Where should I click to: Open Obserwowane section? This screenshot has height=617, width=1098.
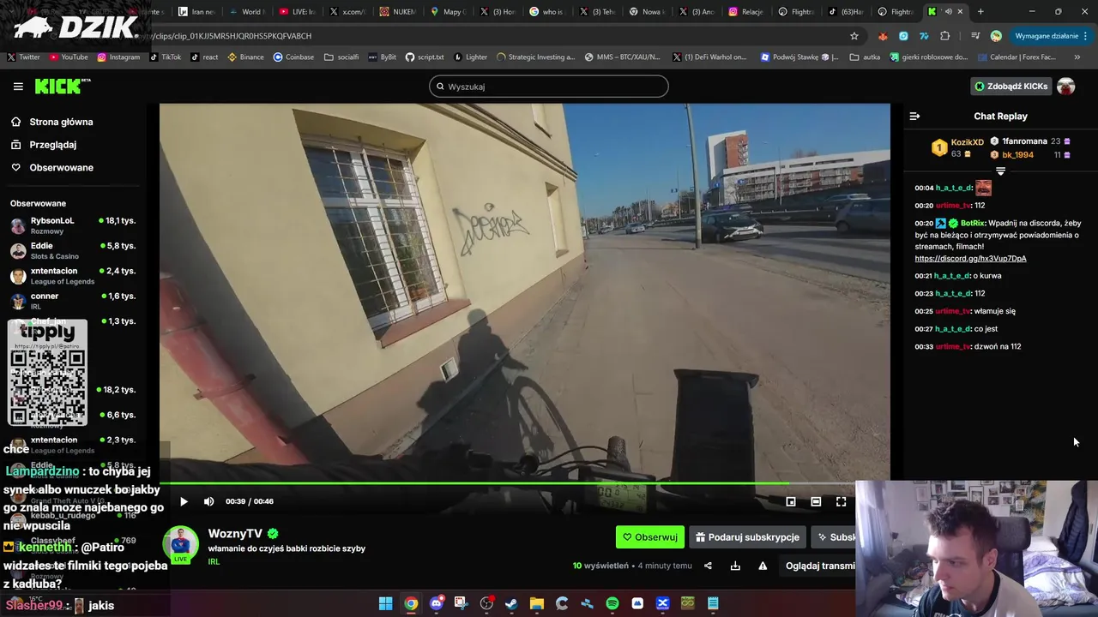coord(61,168)
